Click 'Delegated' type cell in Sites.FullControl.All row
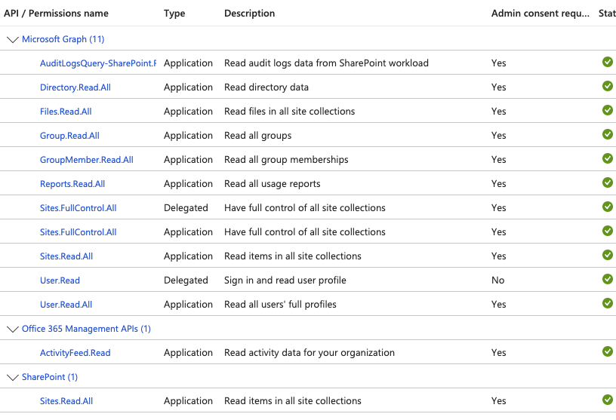The height and width of the screenshot is (420, 616). tap(186, 208)
